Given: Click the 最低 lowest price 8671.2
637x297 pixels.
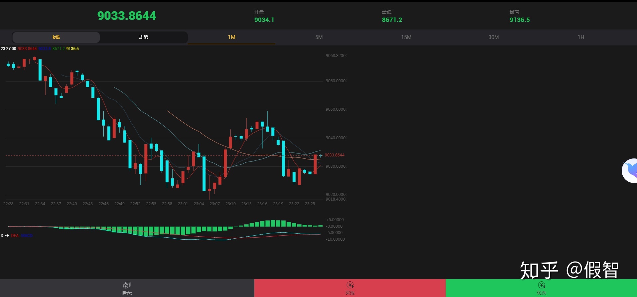Looking at the screenshot, I should [392, 20].
